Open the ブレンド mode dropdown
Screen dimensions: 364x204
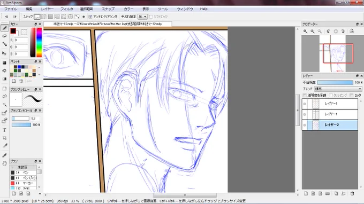(x=338, y=89)
